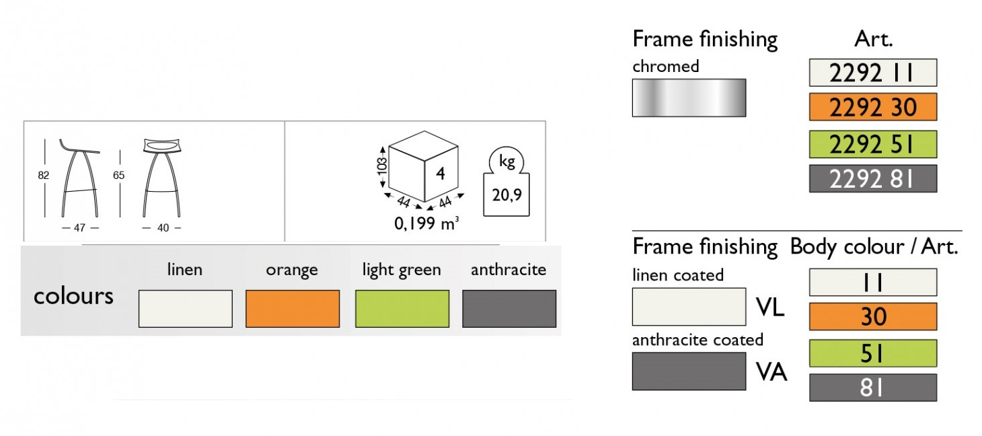Click the anthracite coated VA frame swatch
Image resolution: width=982 pixels, height=436 pixels.
click(x=689, y=371)
